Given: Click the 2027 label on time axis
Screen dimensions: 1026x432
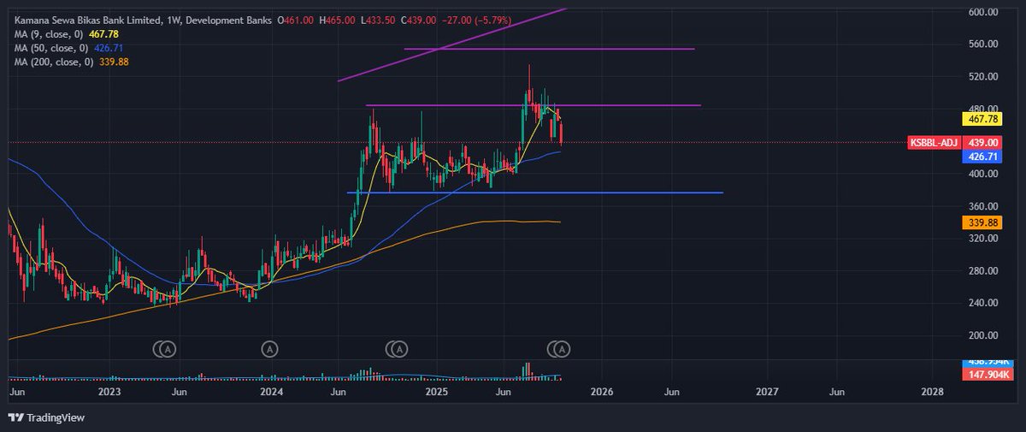Looking at the screenshot, I should point(768,392).
